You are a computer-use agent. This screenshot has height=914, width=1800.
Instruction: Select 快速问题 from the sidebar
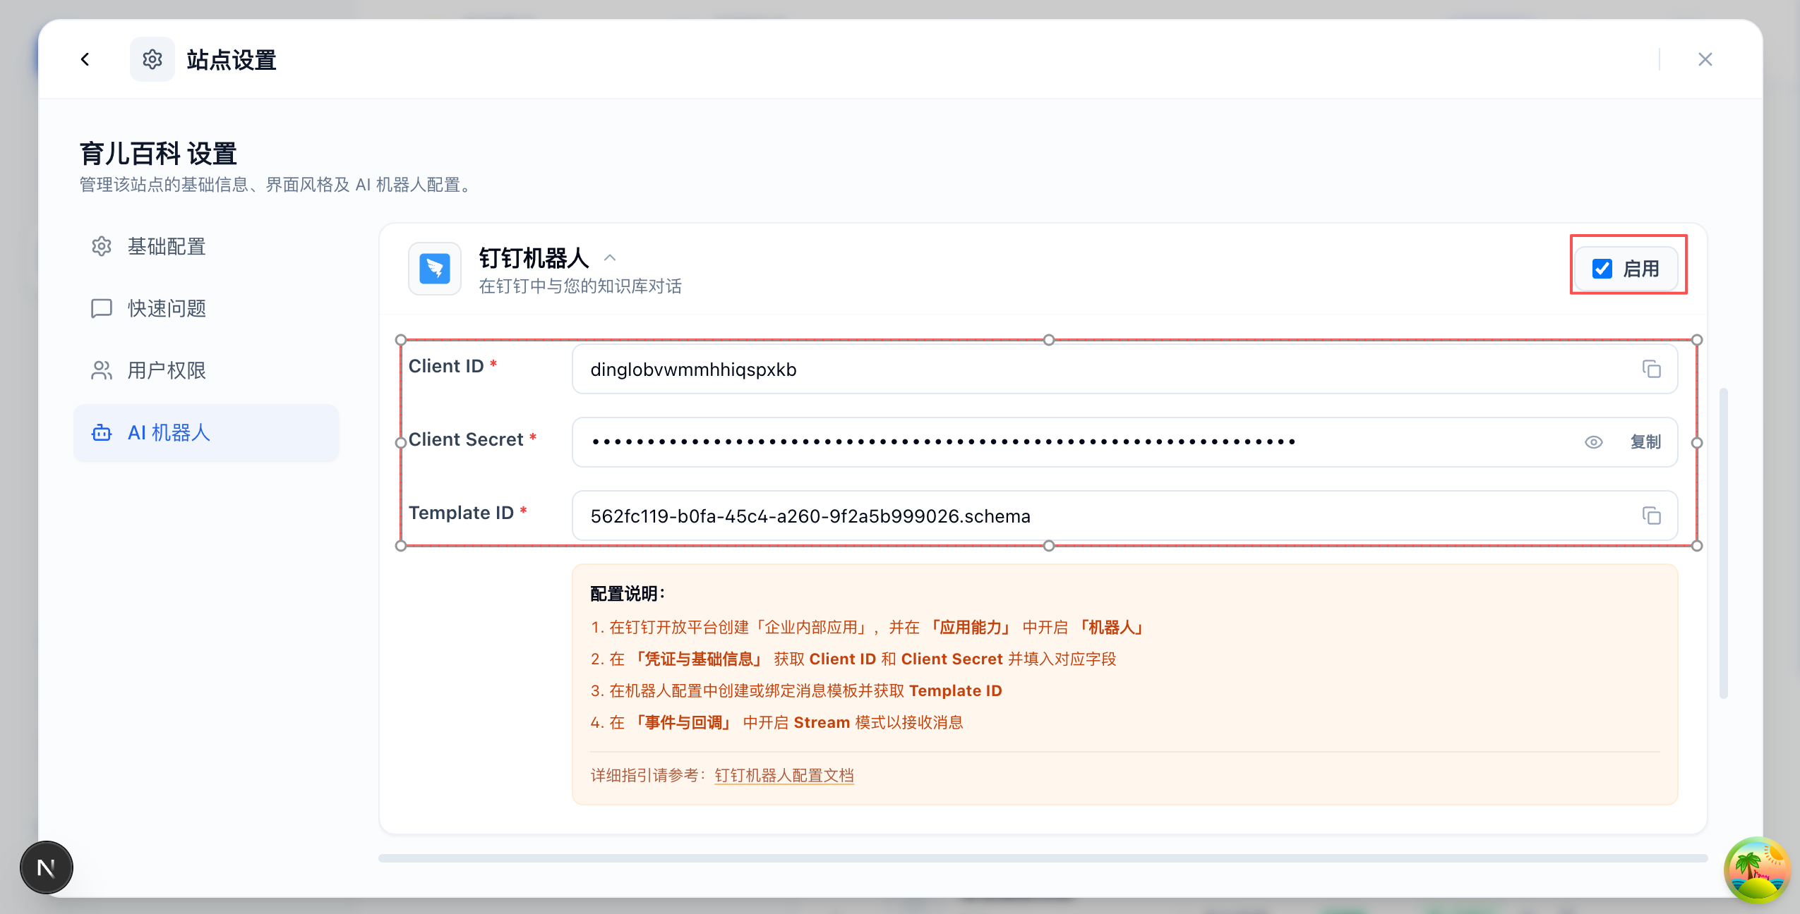[167, 308]
